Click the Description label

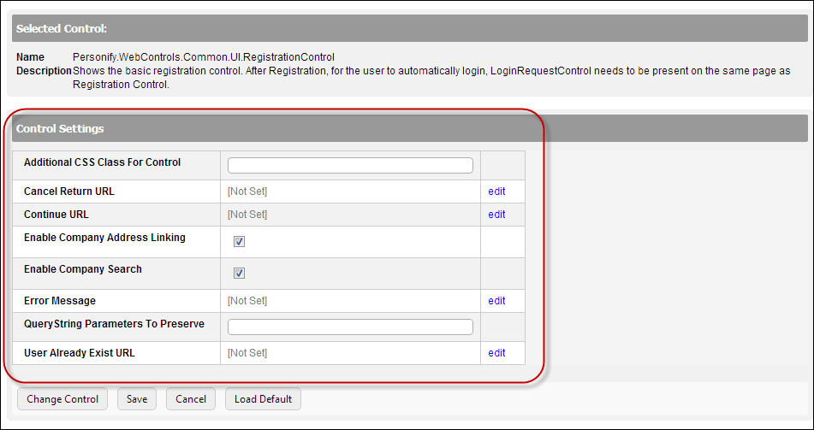coord(44,71)
